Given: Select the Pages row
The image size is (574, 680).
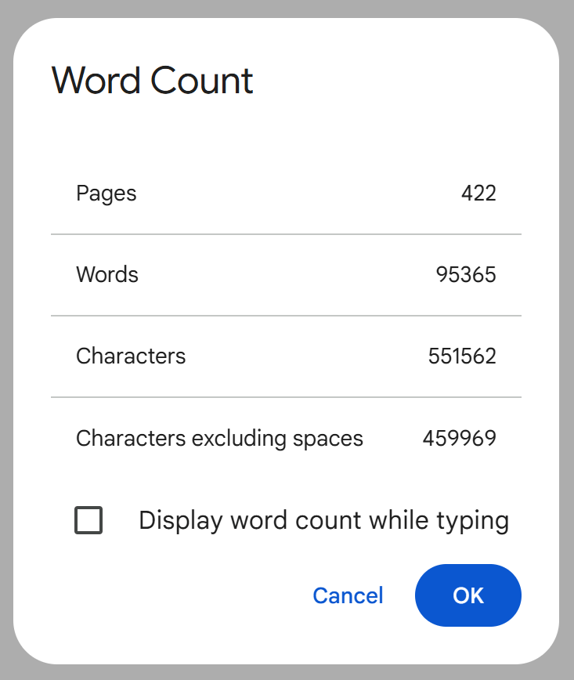Looking at the screenshot, I should click(286, 194).
